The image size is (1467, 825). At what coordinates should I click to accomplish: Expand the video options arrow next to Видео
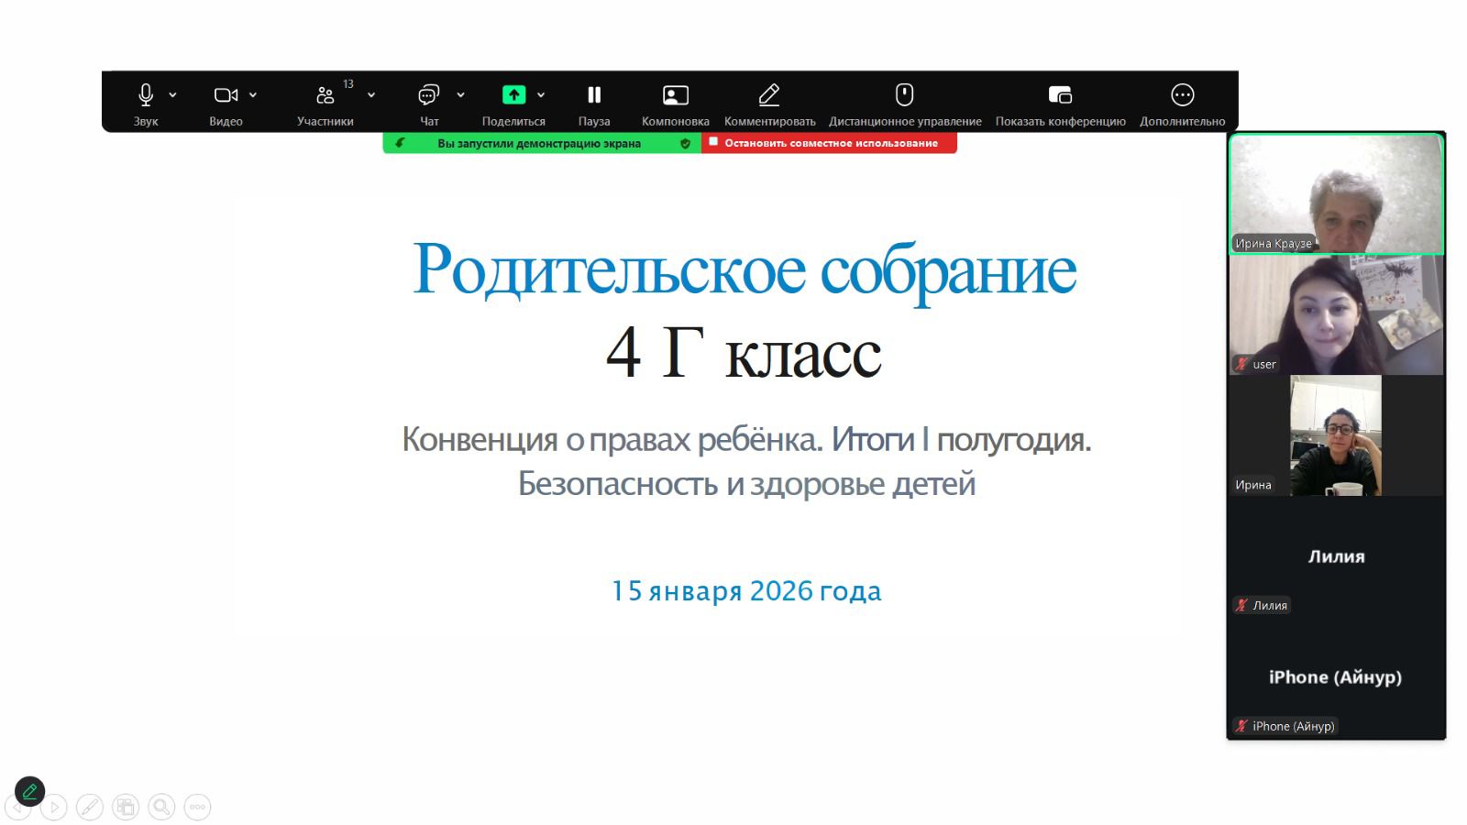(x=253, y=95)
